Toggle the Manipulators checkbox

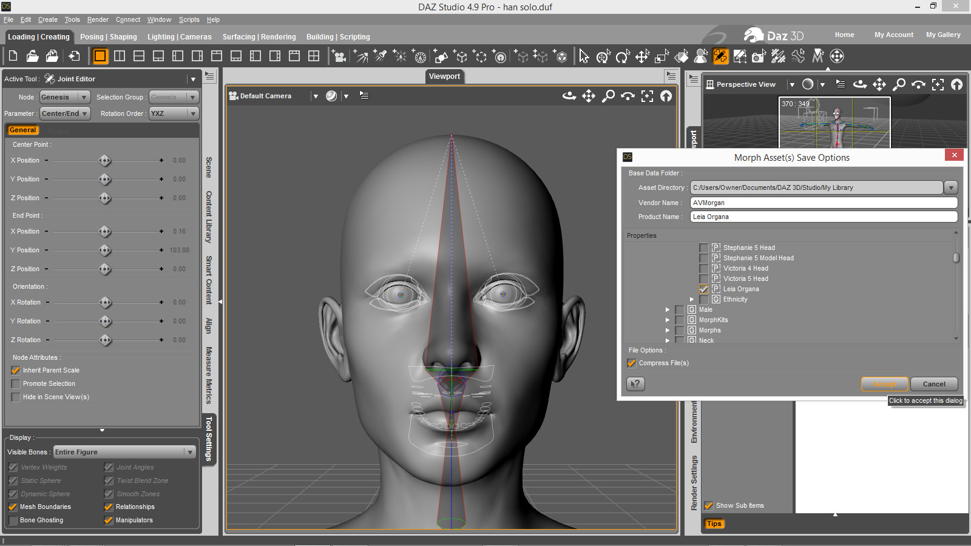[109, 520]
